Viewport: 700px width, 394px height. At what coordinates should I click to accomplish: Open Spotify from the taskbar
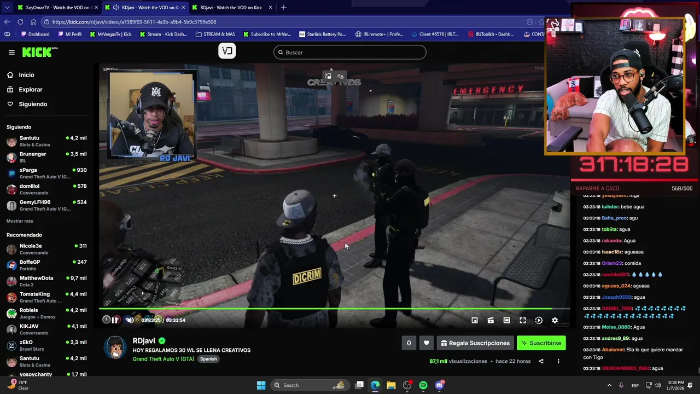click(x=423, y=385)
